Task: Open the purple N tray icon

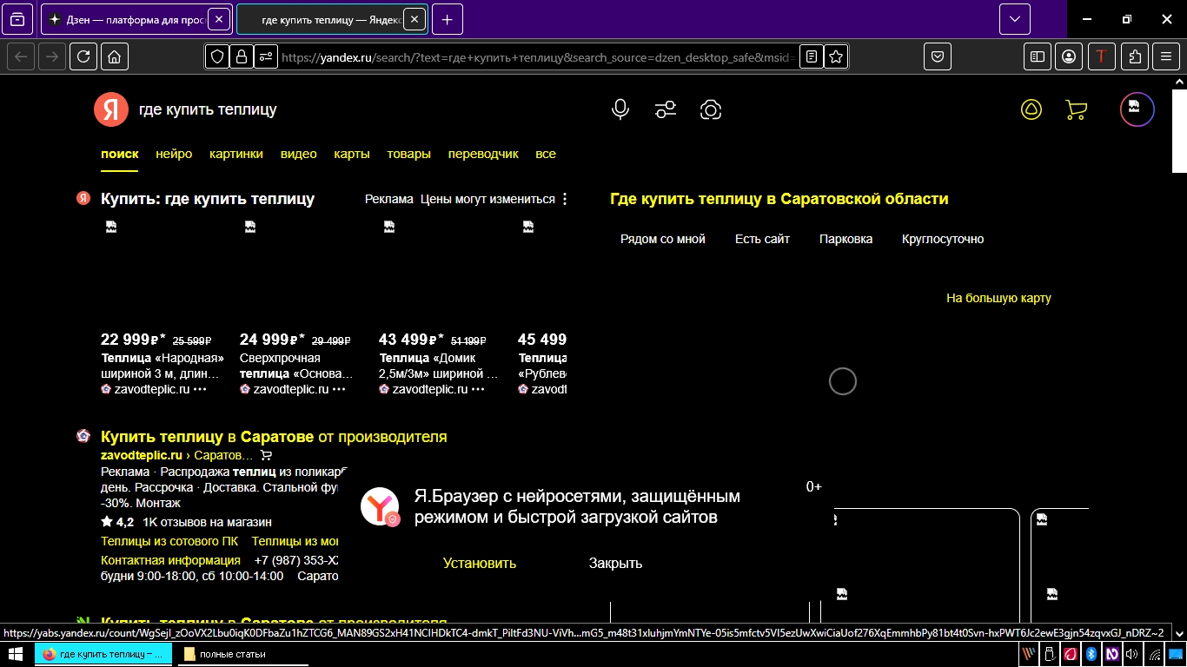Action: click(1111, 654)
